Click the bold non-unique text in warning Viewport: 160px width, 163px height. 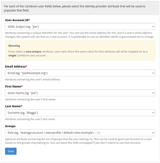[x=34, y=52]
